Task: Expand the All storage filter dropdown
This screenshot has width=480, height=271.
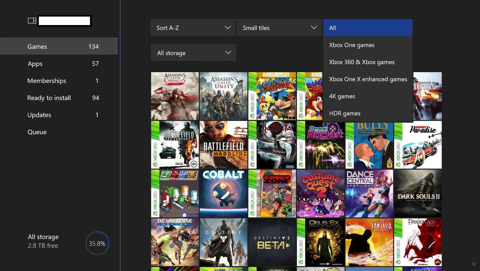Action: [x=193, y=53]
